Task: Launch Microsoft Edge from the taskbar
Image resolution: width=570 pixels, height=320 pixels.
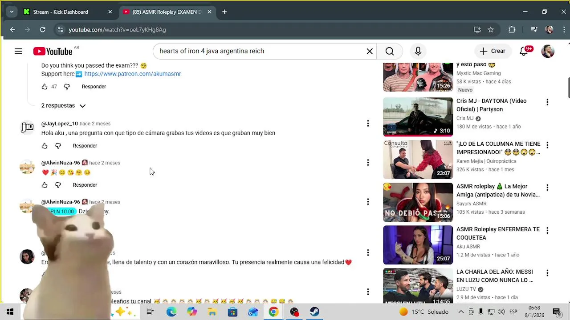Action: 171,312
